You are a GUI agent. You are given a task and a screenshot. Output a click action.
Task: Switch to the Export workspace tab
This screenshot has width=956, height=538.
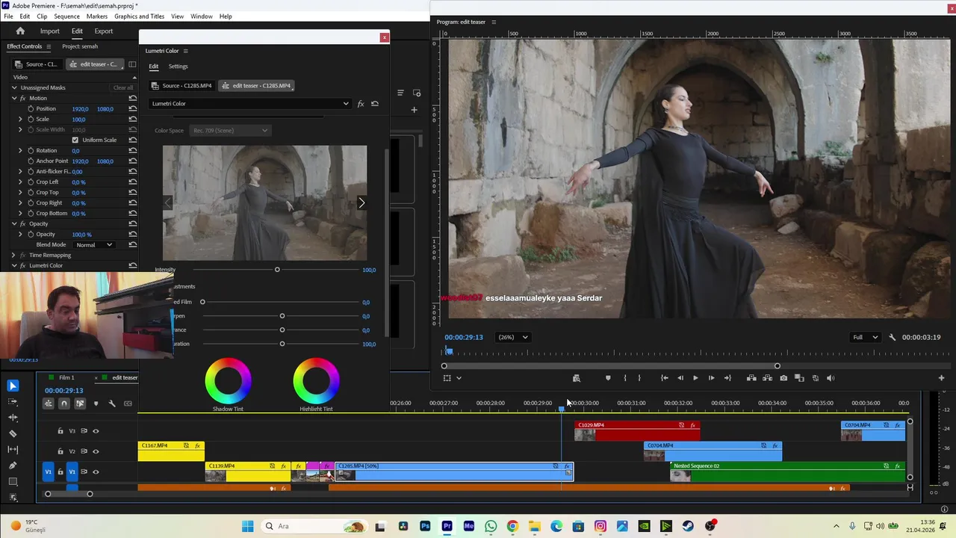coord(104,31)
